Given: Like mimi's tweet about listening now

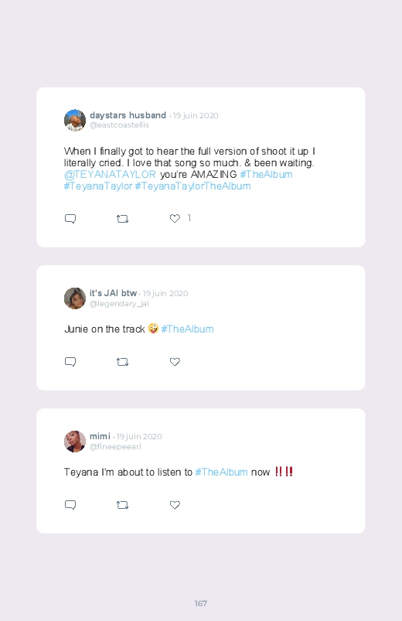Looking at the screenshot, I should 175,504.
